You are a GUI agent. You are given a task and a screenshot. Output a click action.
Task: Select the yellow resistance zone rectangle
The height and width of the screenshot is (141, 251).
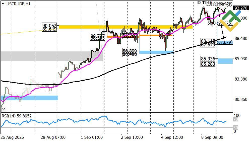126,27
